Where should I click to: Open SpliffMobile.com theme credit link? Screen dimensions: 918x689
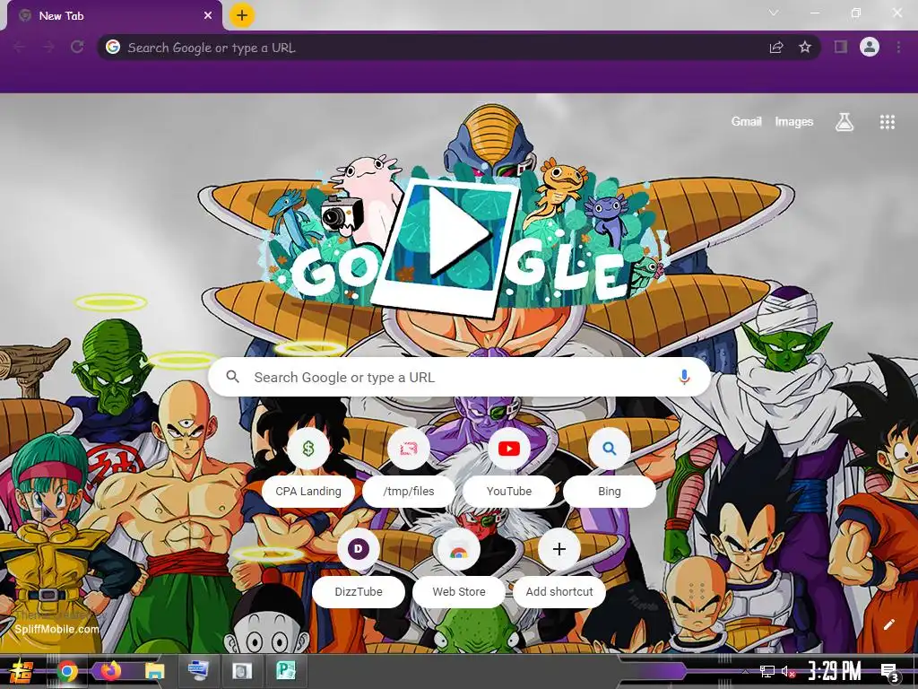tap(56, 629)
